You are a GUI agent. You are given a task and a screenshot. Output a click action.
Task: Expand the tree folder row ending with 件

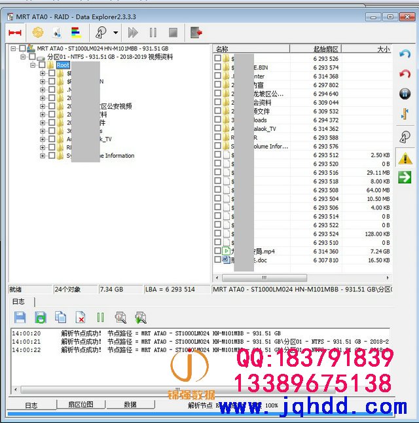point(43,122)
